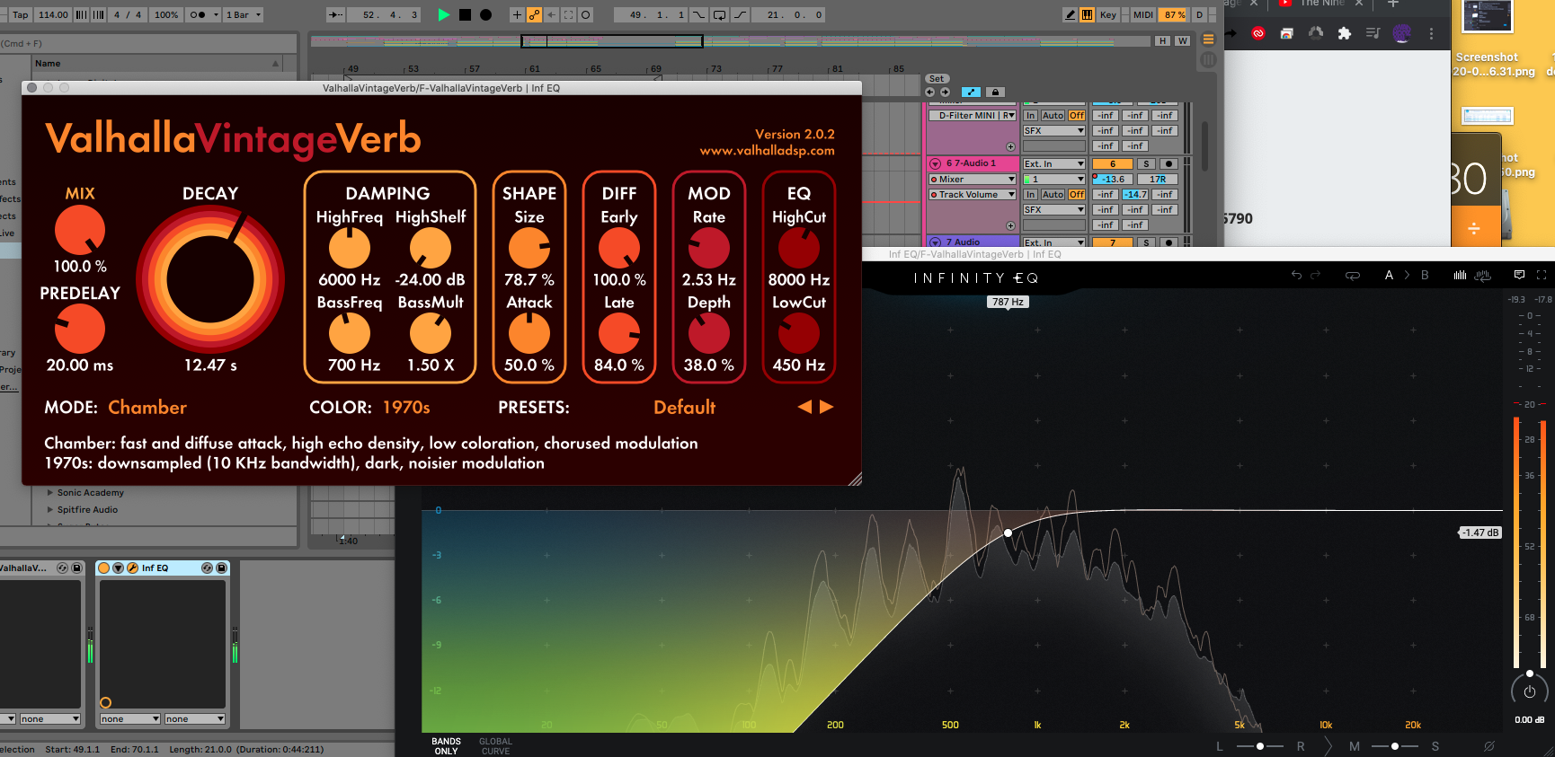The width and height of the screenshot is (1555, 757).
Task: Unfold the 7 Audio track
Action: (x=935, y=242)
